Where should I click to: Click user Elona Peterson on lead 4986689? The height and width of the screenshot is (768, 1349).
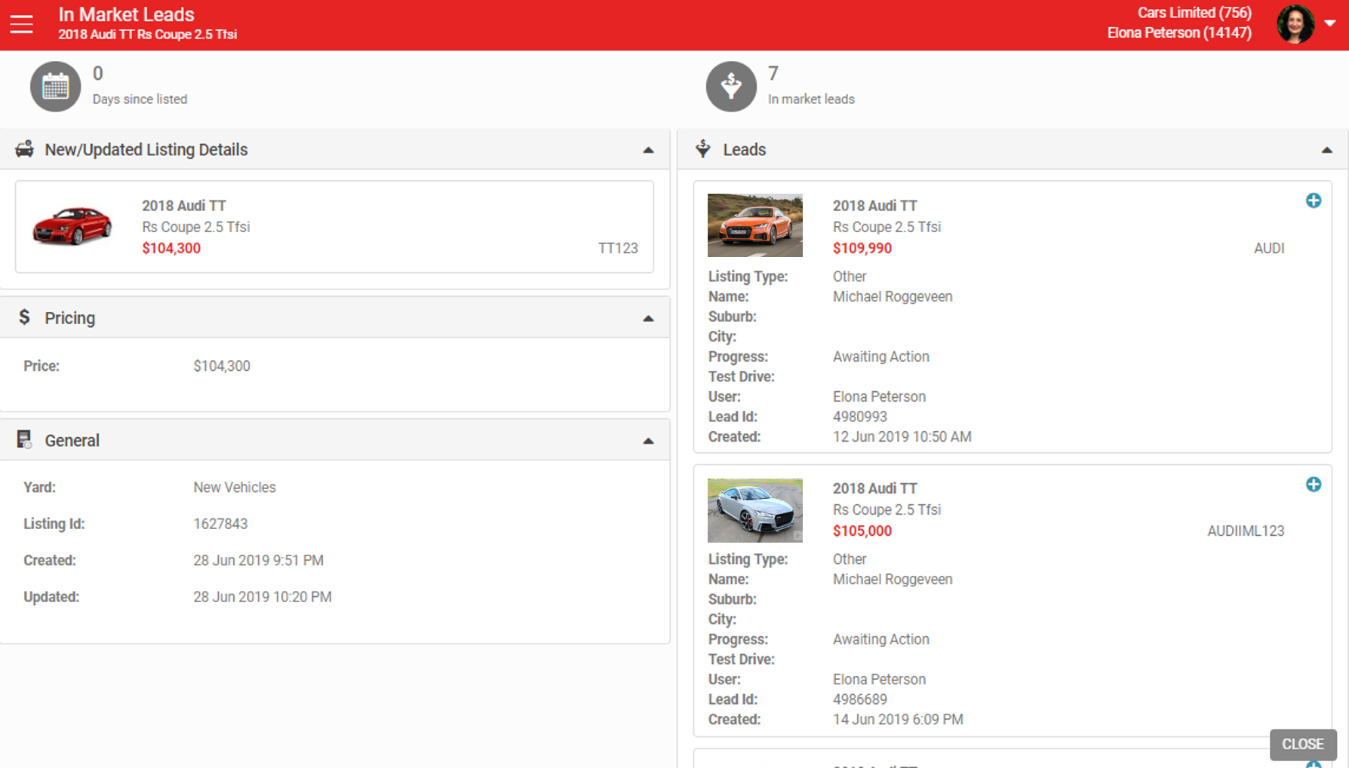(879, 679)
